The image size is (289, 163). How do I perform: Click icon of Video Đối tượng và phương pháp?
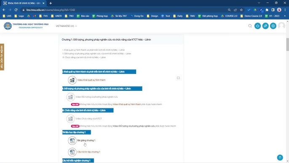point(71,97)
